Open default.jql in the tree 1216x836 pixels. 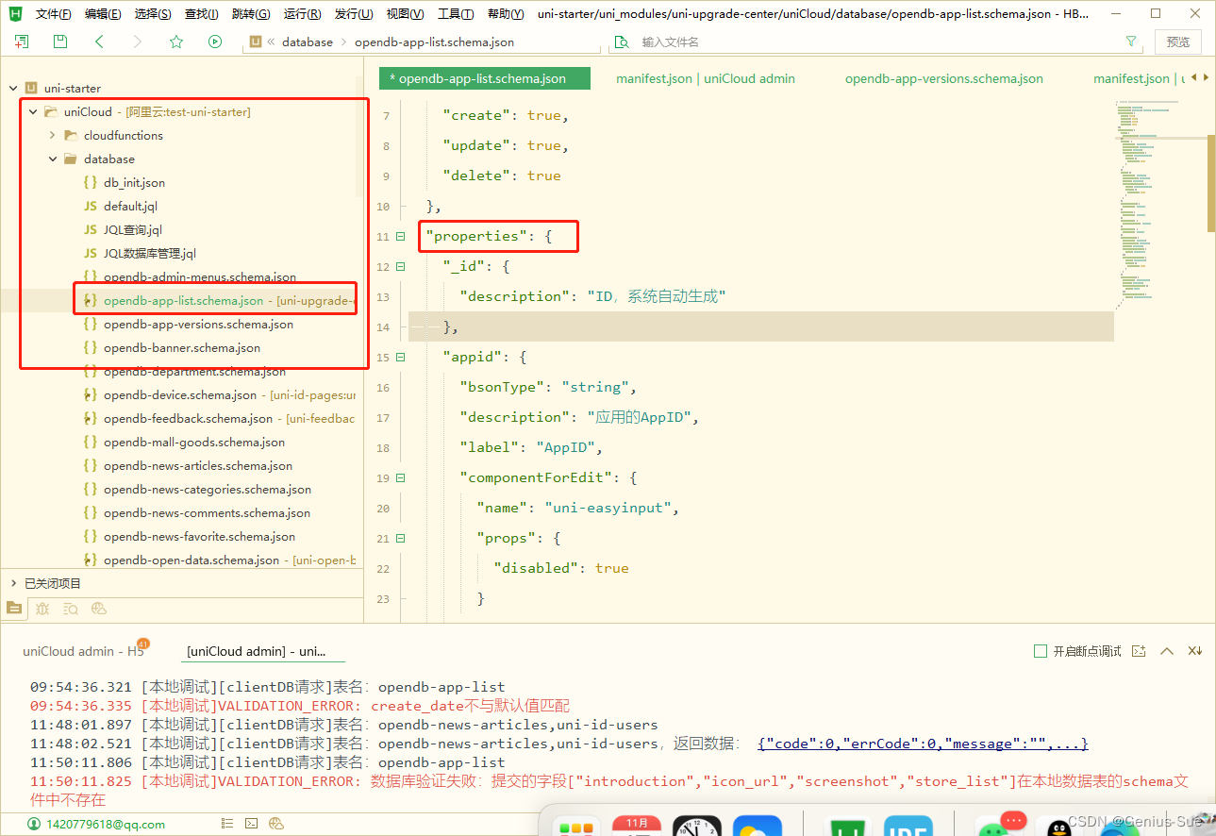point(130,206)
